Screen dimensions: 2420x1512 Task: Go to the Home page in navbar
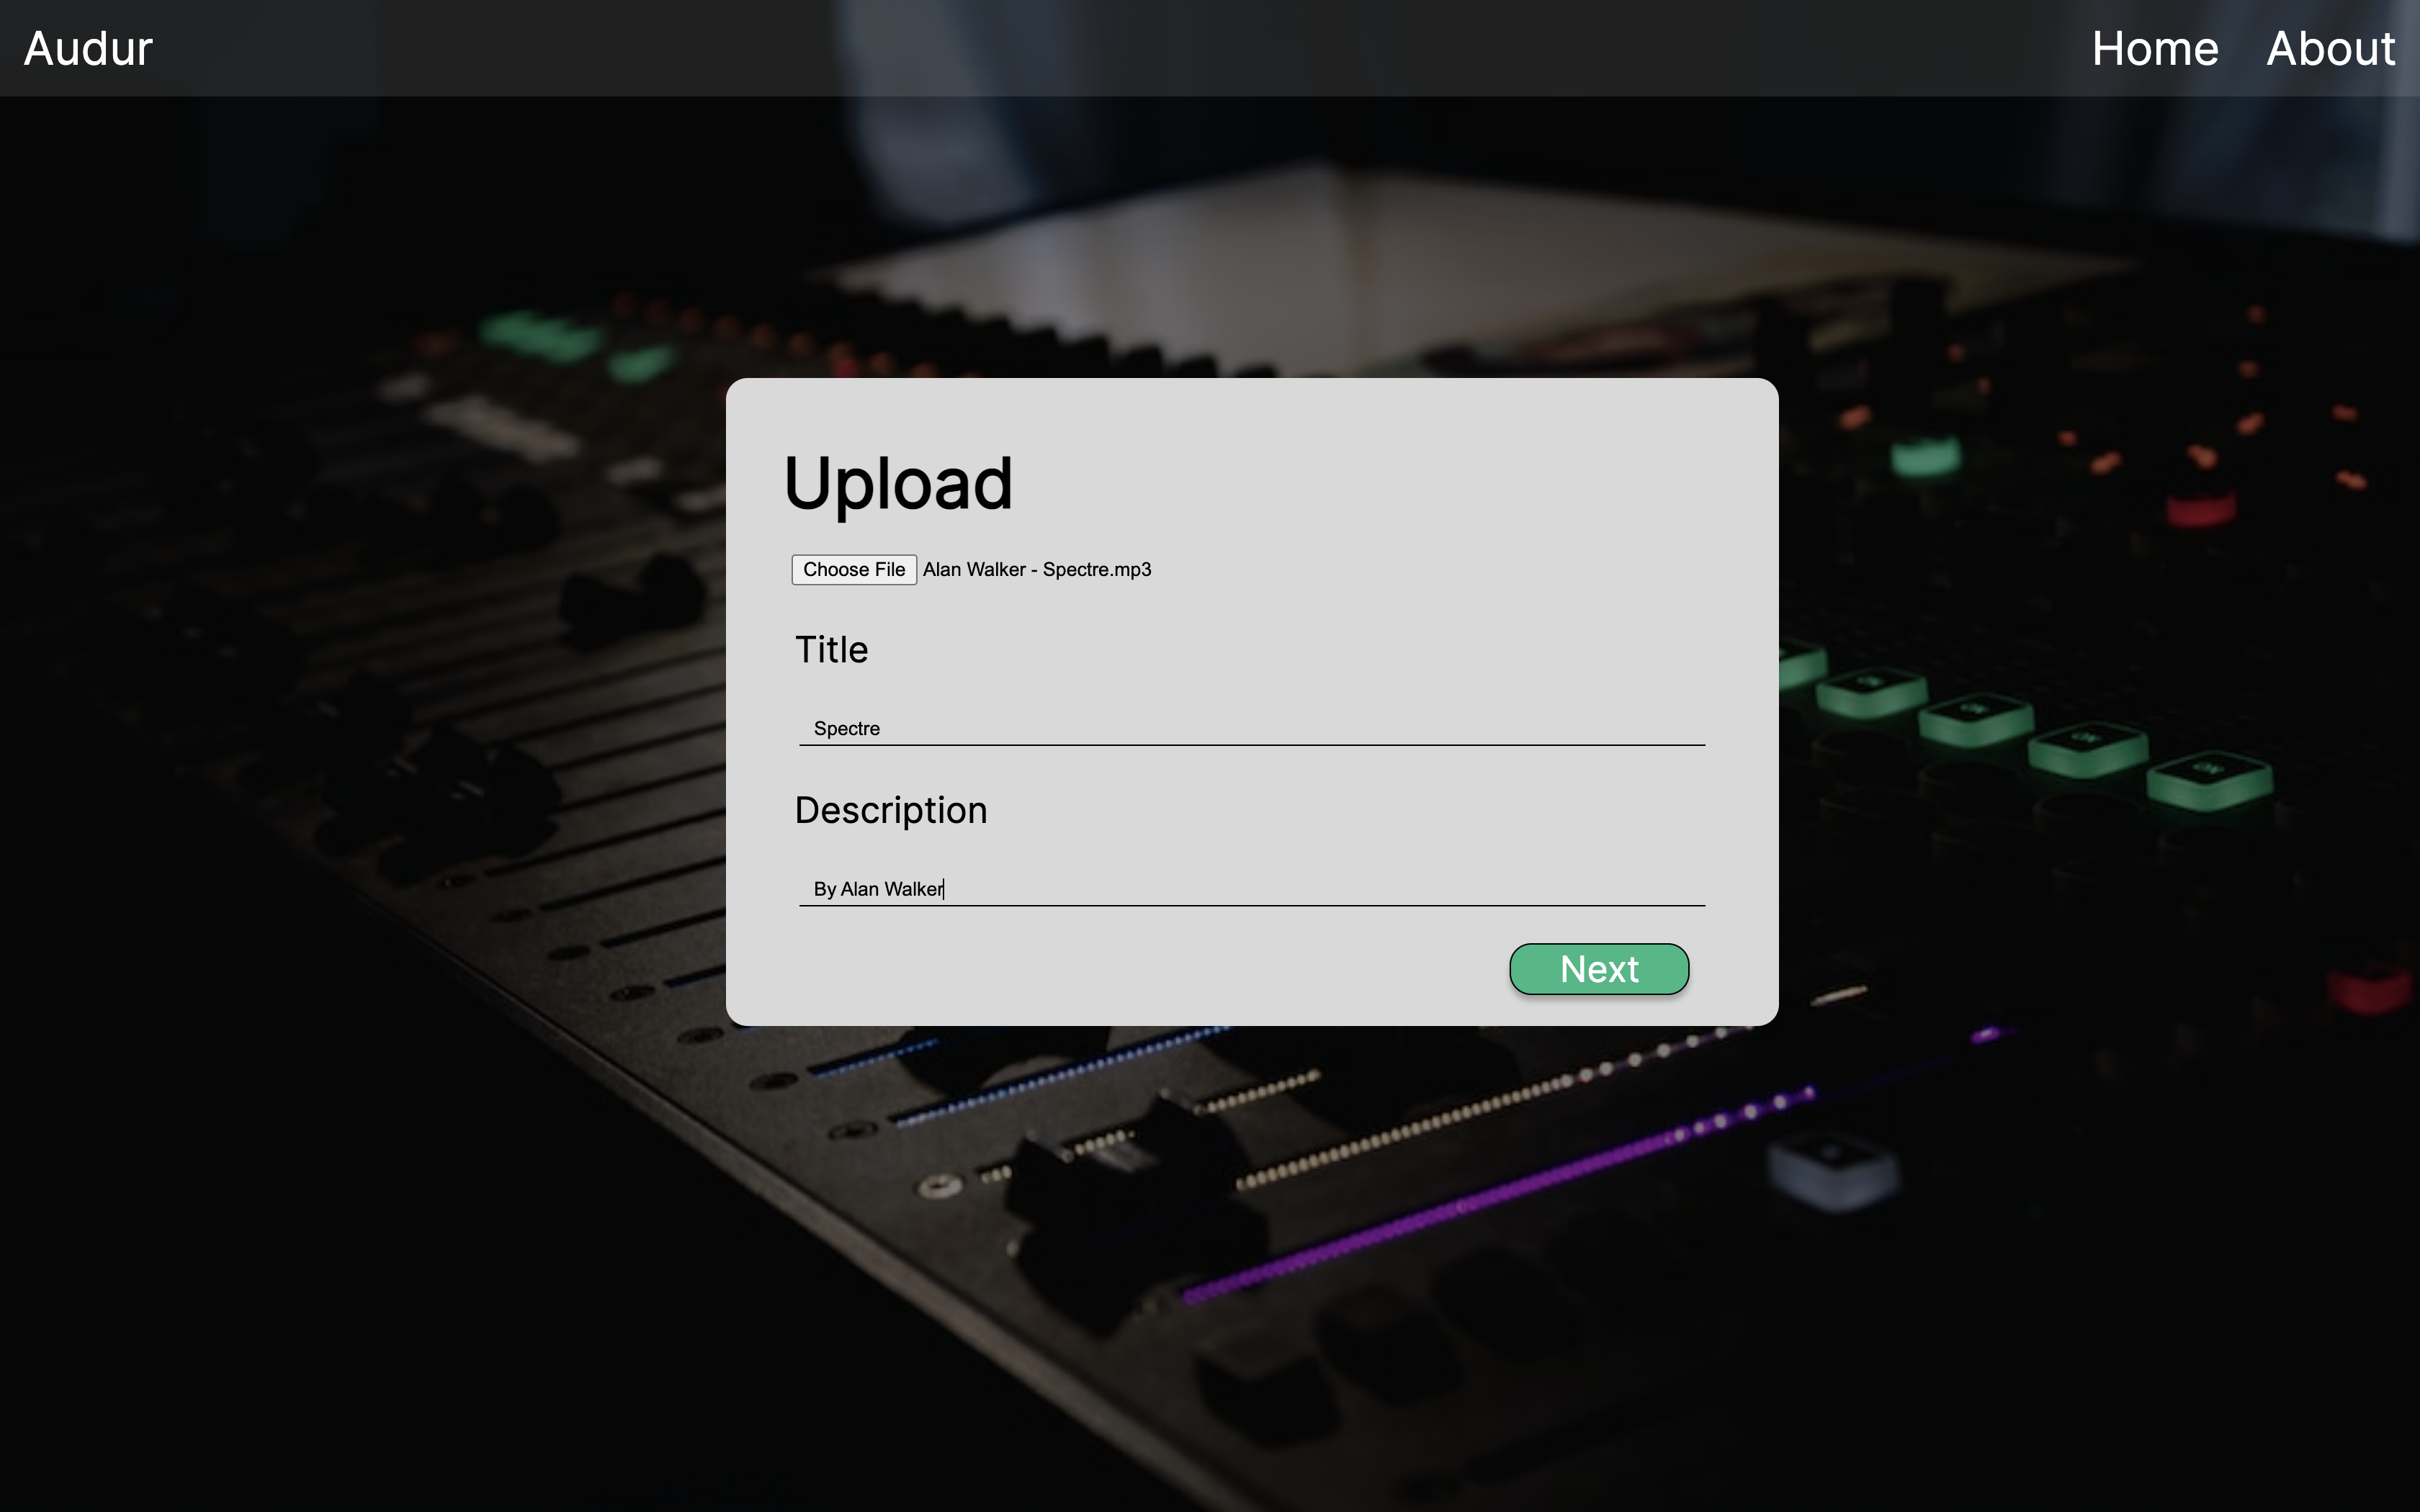click(x=2155, y=48)
